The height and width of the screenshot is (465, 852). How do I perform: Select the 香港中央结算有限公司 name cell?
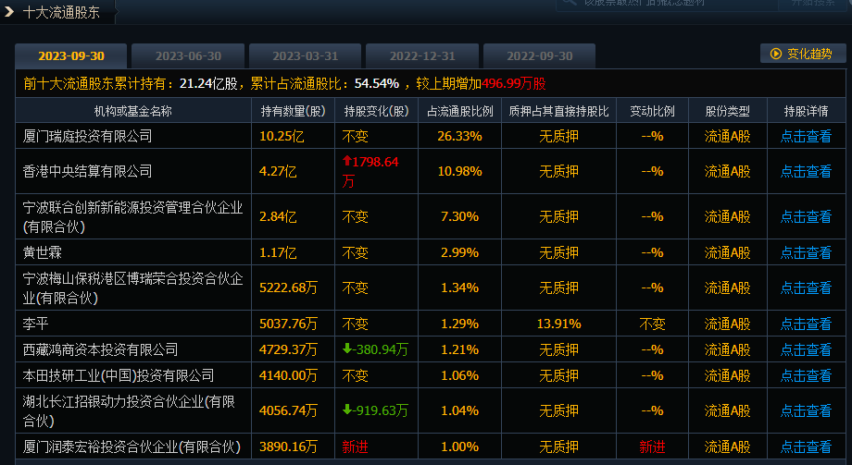click(133, 171)
